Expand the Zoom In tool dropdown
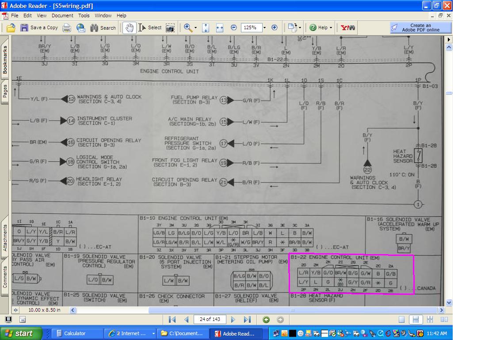This screenshot has width=504, height=340. click(x=195, y=28)
